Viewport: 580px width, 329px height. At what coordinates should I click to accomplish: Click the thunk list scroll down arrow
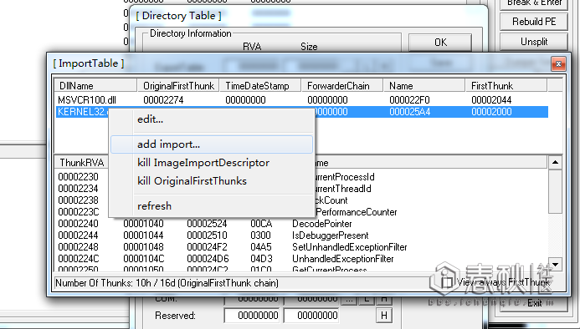555,265
